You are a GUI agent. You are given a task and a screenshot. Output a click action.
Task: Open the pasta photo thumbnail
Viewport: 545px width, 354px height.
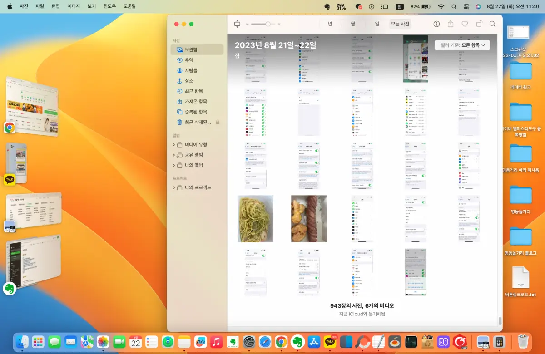256,219
